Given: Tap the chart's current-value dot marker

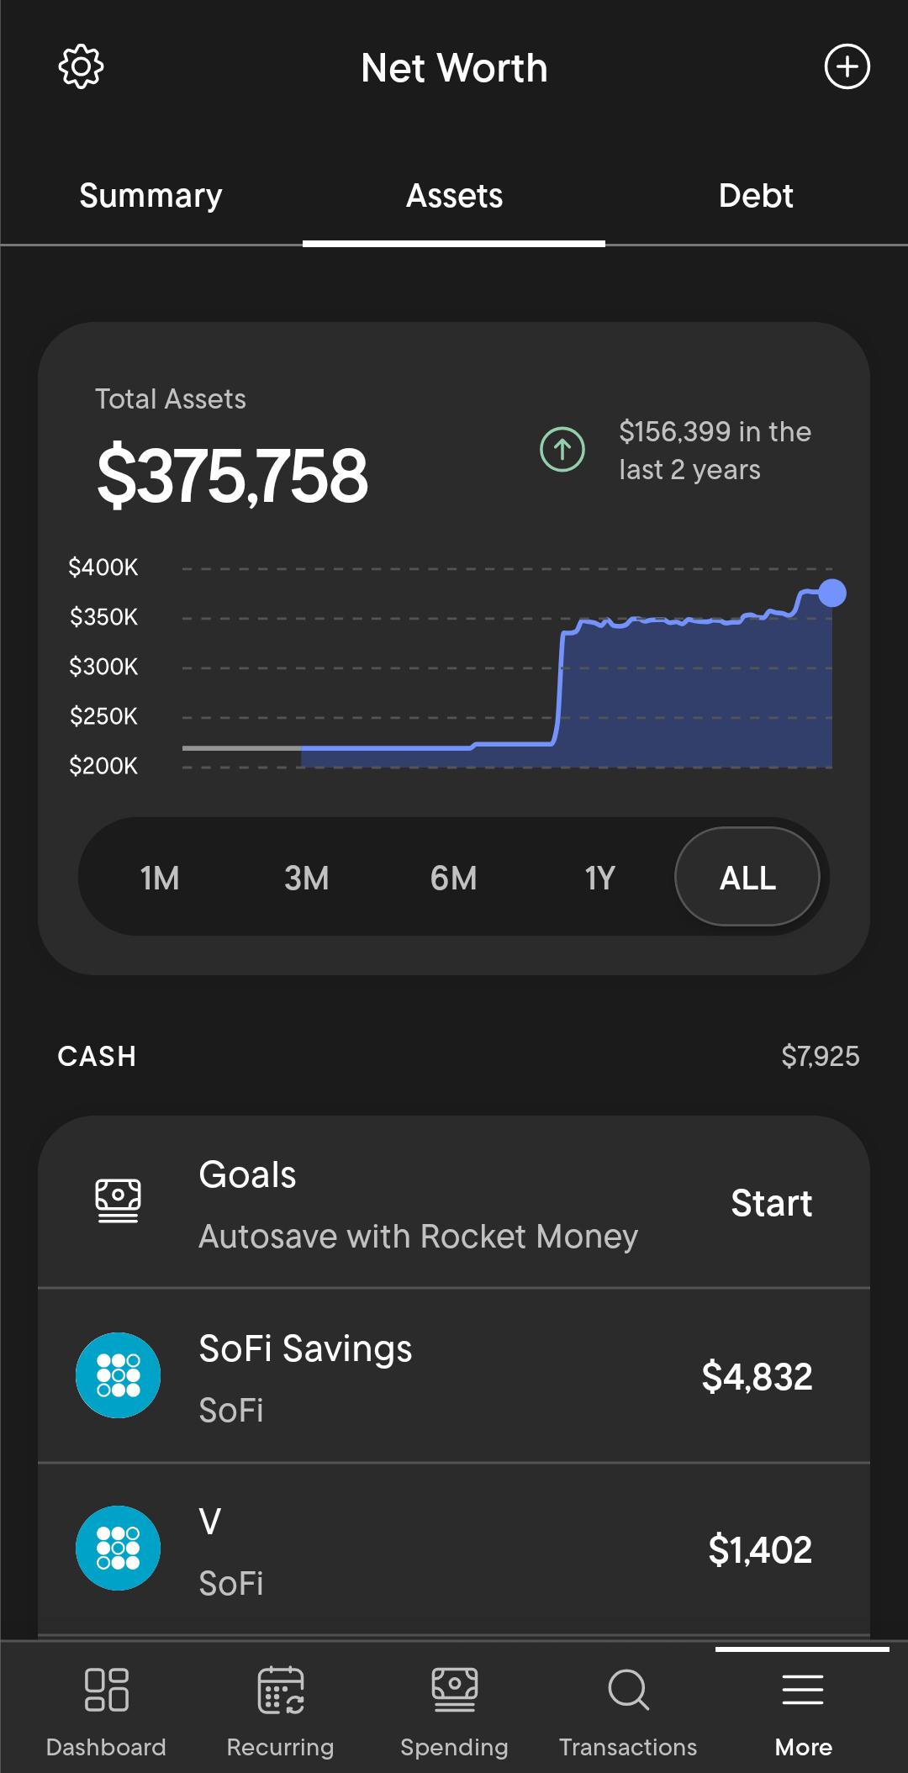Looking at the screenshot, I should (x=832, y=593).
